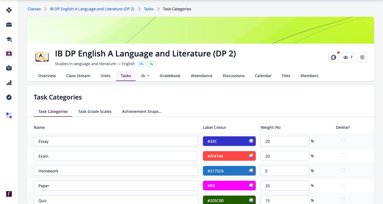
Task: Open the Task Grade Scales tab
Action: [x=95, y=112]
